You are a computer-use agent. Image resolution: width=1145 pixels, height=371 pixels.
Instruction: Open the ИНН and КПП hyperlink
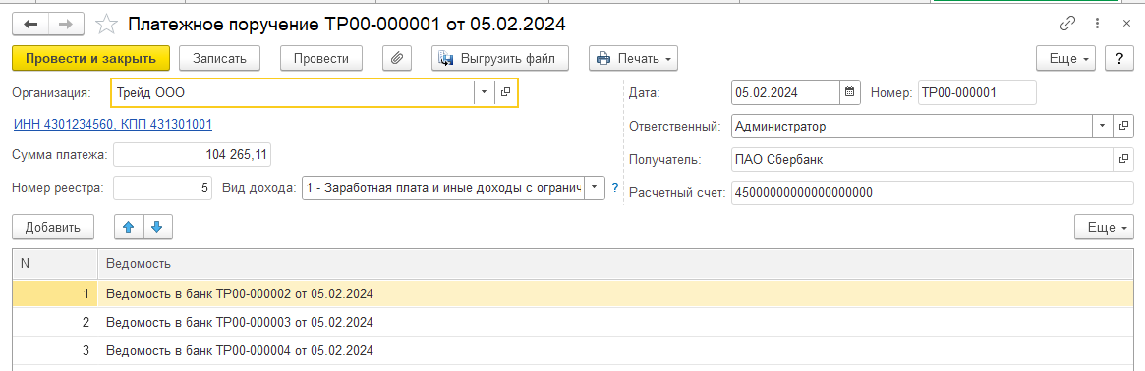(113, 124)
